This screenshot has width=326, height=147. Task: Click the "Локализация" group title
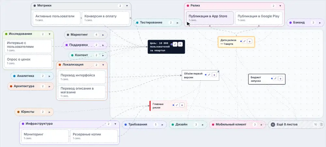pos(73,64)
